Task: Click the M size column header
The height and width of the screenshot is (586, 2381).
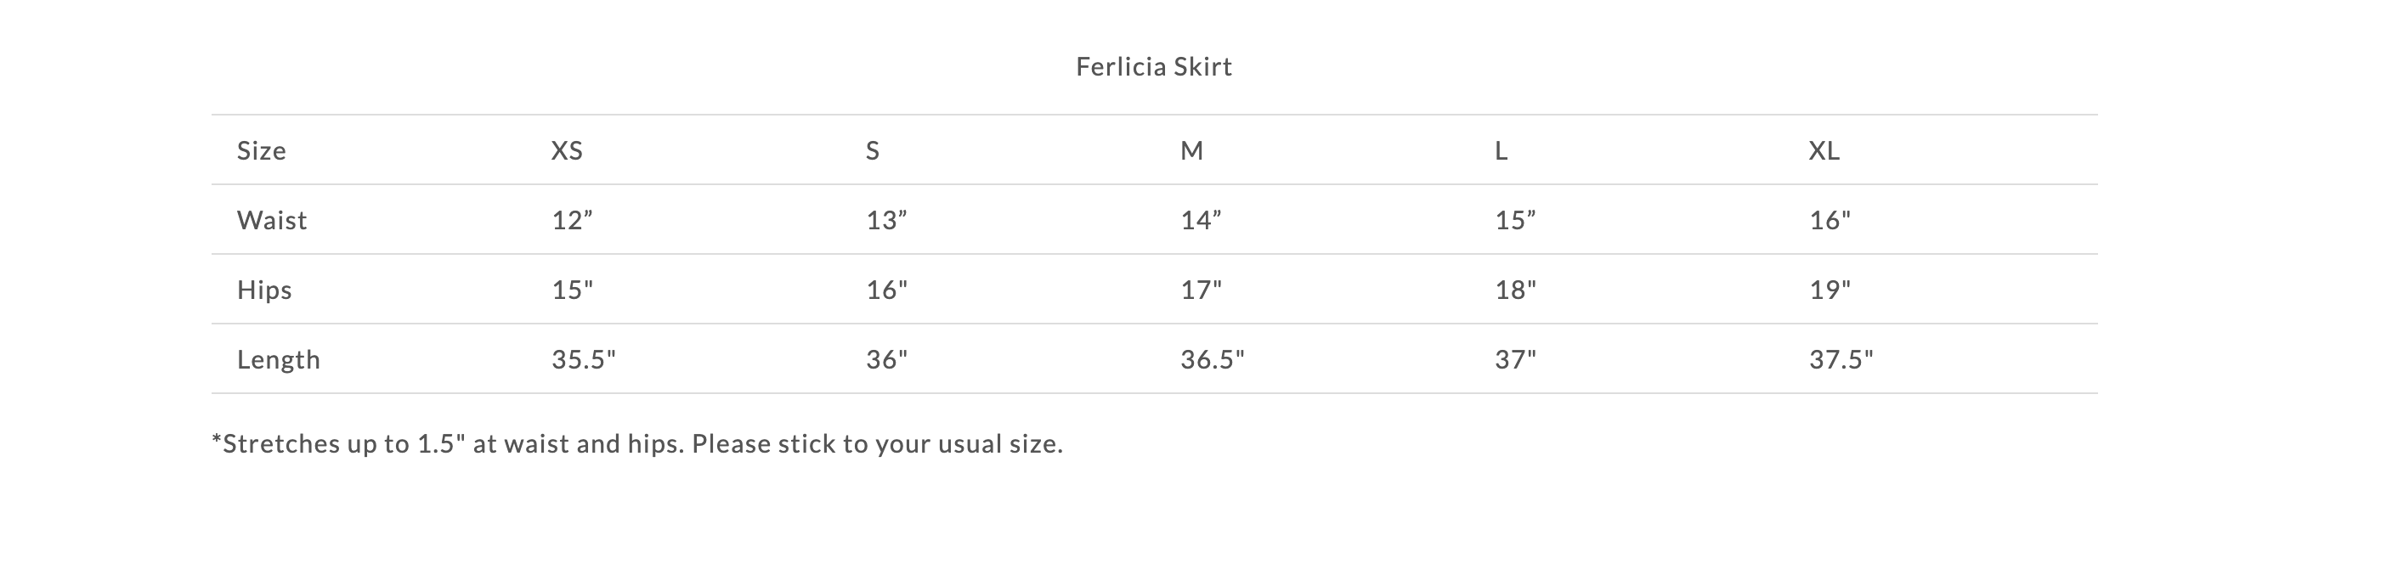Action: (1191, 150)
